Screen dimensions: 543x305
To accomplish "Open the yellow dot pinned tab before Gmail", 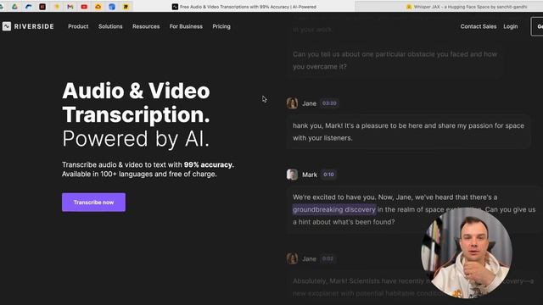I will click(57, 7).
